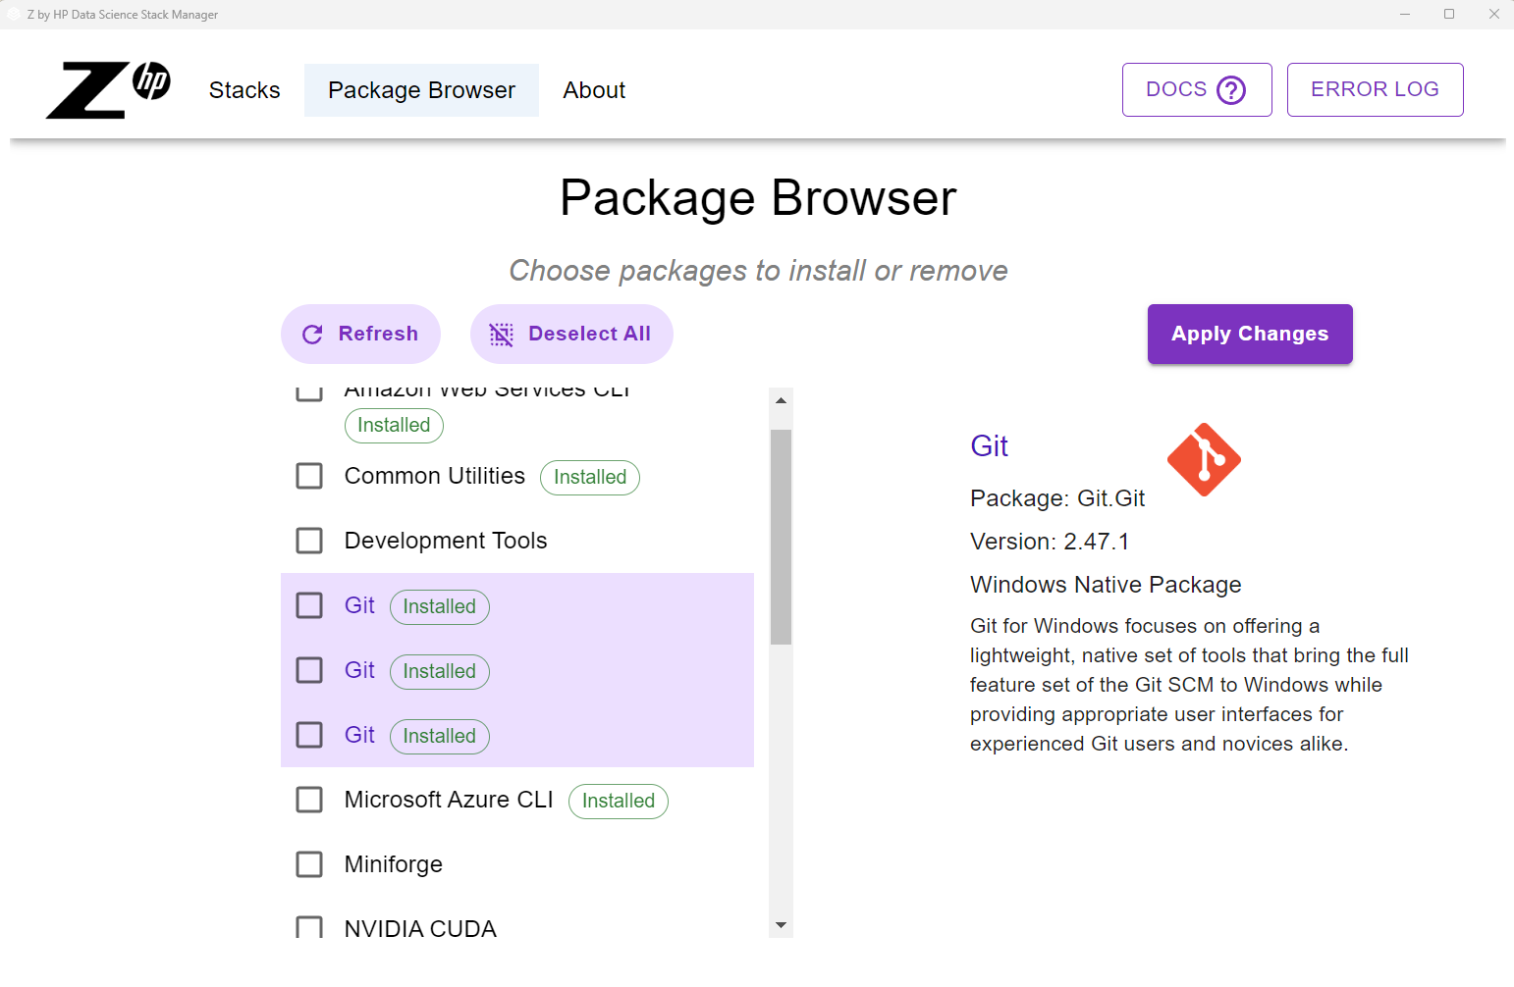The height and width of the screenshot is (987, 1514).
Task: Go to the About tab
Action: coord(594,90)
